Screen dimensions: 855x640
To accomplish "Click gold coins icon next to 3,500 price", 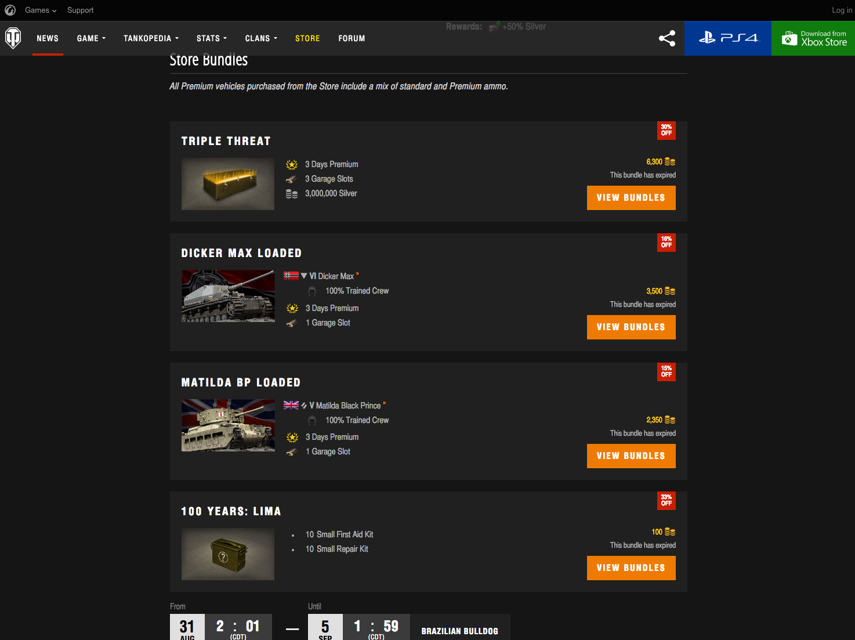I will point(670,291).
